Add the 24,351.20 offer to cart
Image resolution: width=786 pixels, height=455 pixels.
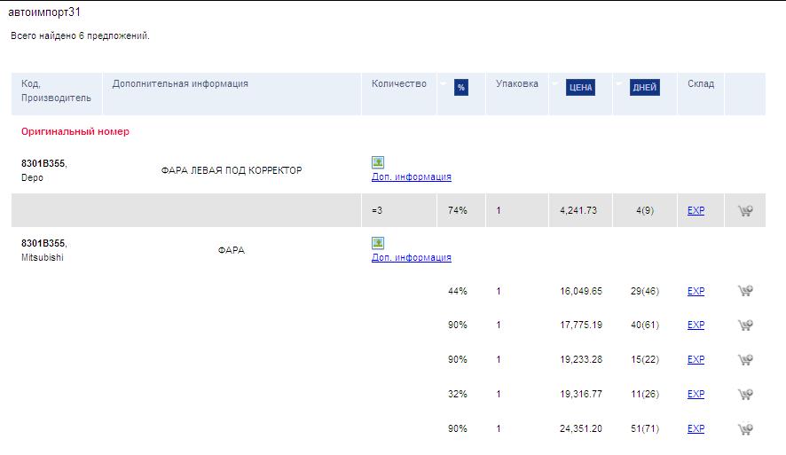(x=744, y=429)
